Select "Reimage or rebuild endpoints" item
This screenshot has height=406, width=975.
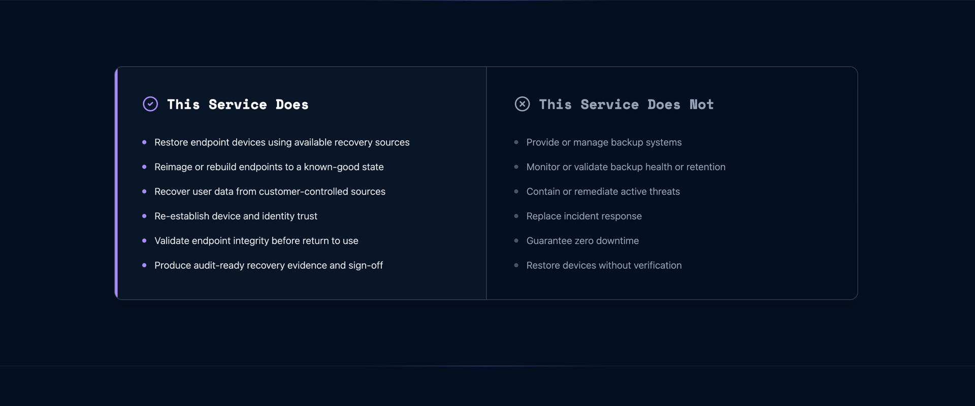pos(269,167)
